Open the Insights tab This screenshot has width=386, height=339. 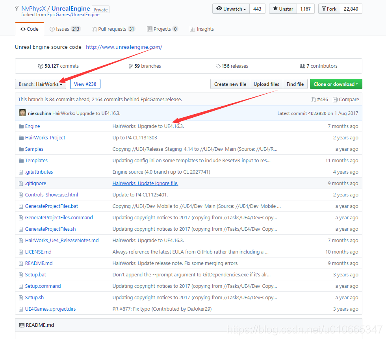pos(202,29)
